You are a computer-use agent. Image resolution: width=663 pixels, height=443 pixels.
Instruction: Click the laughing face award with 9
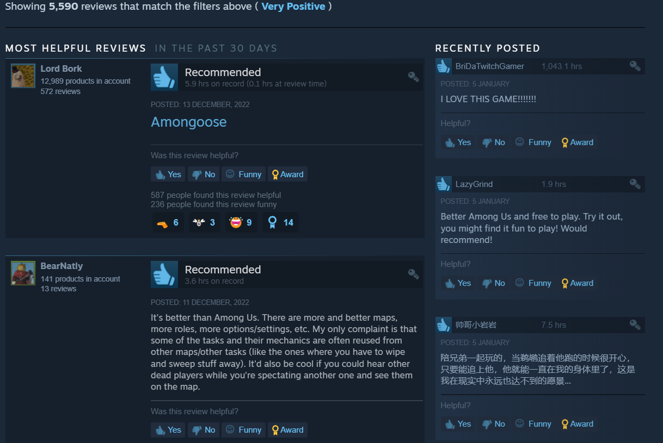coord(241,222)
